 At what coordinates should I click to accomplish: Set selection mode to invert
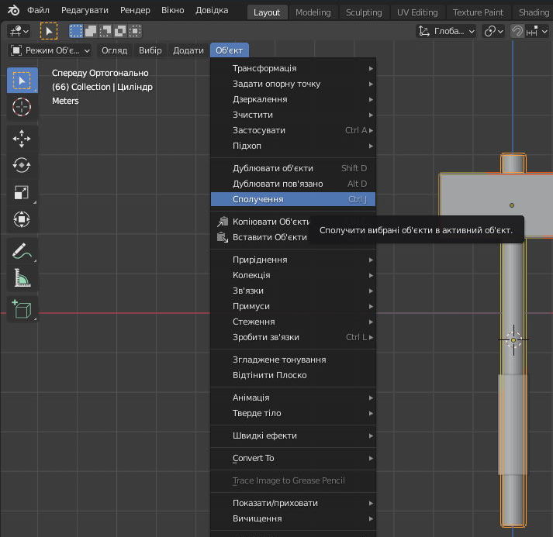click(120, 31)
